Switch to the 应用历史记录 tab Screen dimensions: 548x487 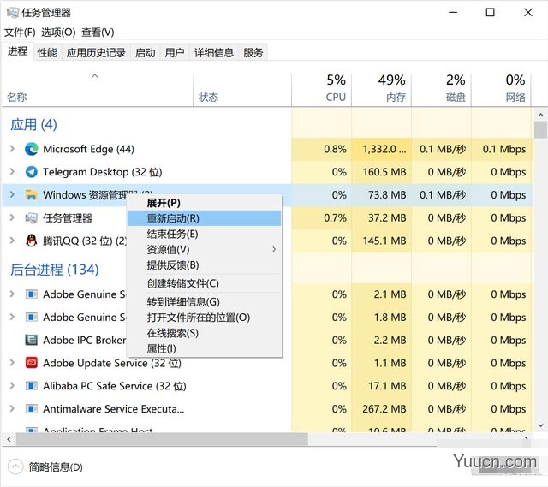pyautogui.click(x=96, y=53)
